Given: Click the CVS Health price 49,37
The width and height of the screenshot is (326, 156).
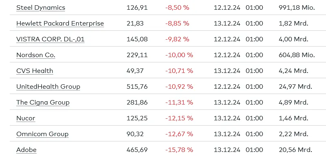Looking at the screenshot, I should tap(135, 71).
